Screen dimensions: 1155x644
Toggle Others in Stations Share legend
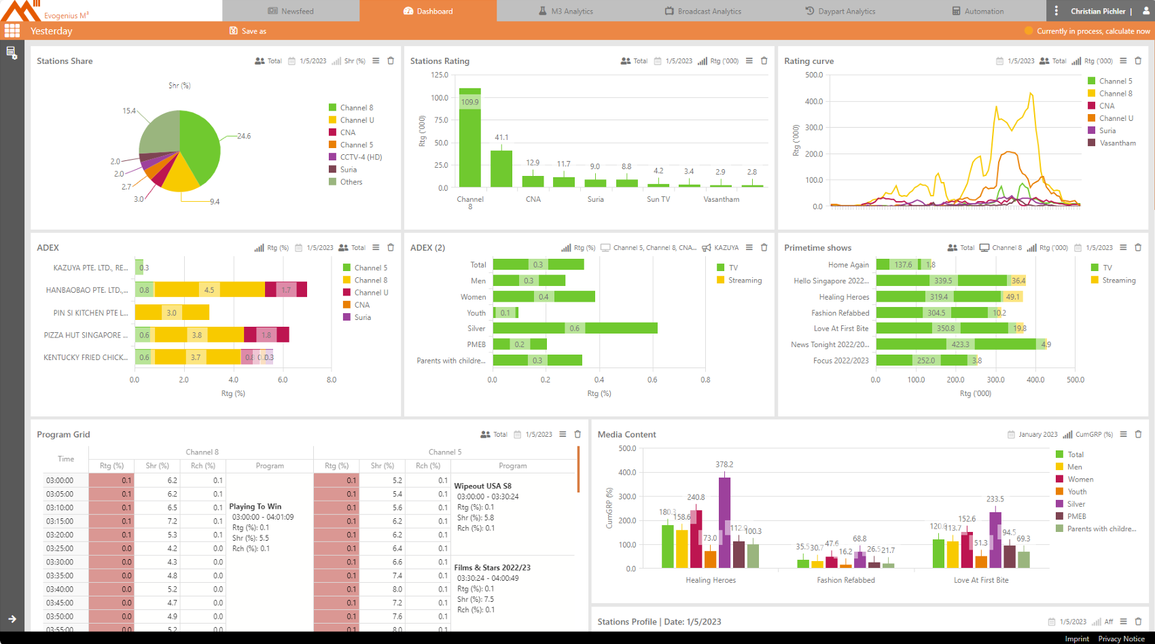[x=346, y=181]
